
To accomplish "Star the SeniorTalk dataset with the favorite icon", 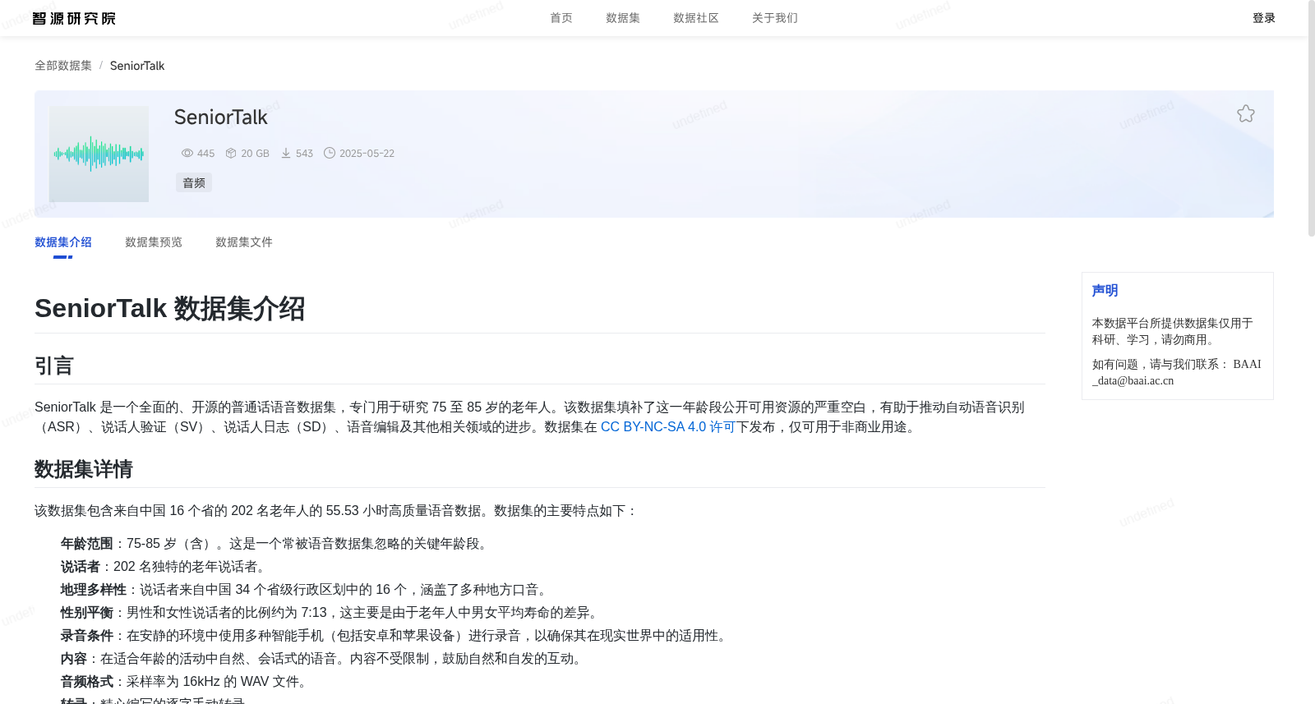I will (x=1246, y=114).
